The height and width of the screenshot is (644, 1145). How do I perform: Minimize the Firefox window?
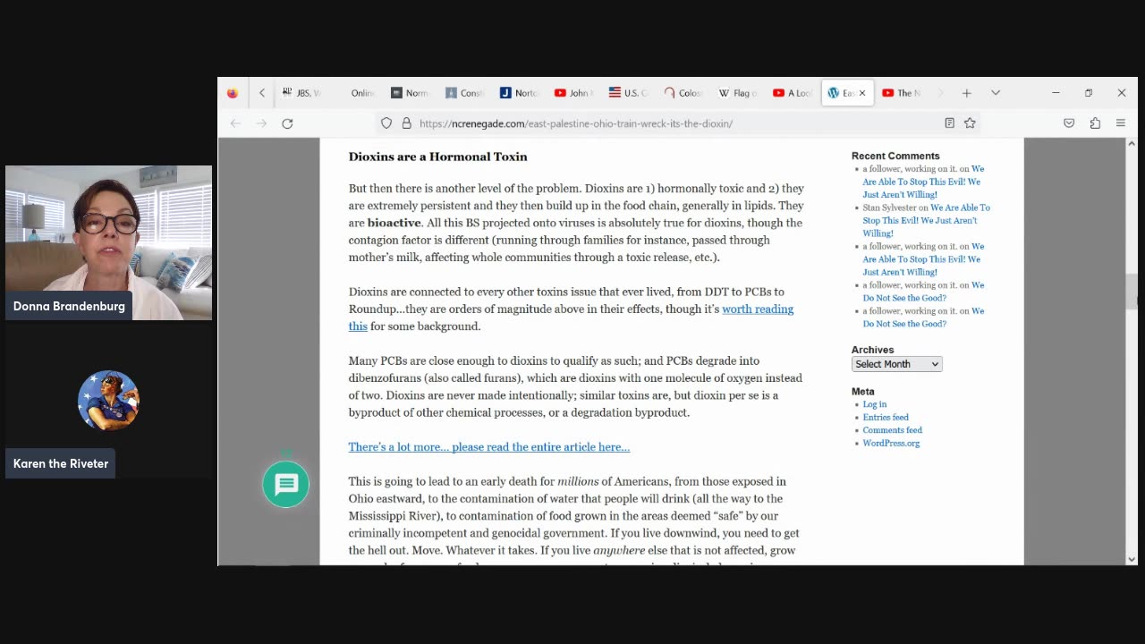pyautogui.click(x=1056, y=93)
